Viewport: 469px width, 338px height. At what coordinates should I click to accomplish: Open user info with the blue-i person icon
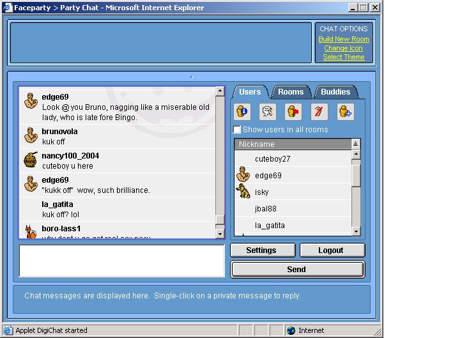click(242, 112)
